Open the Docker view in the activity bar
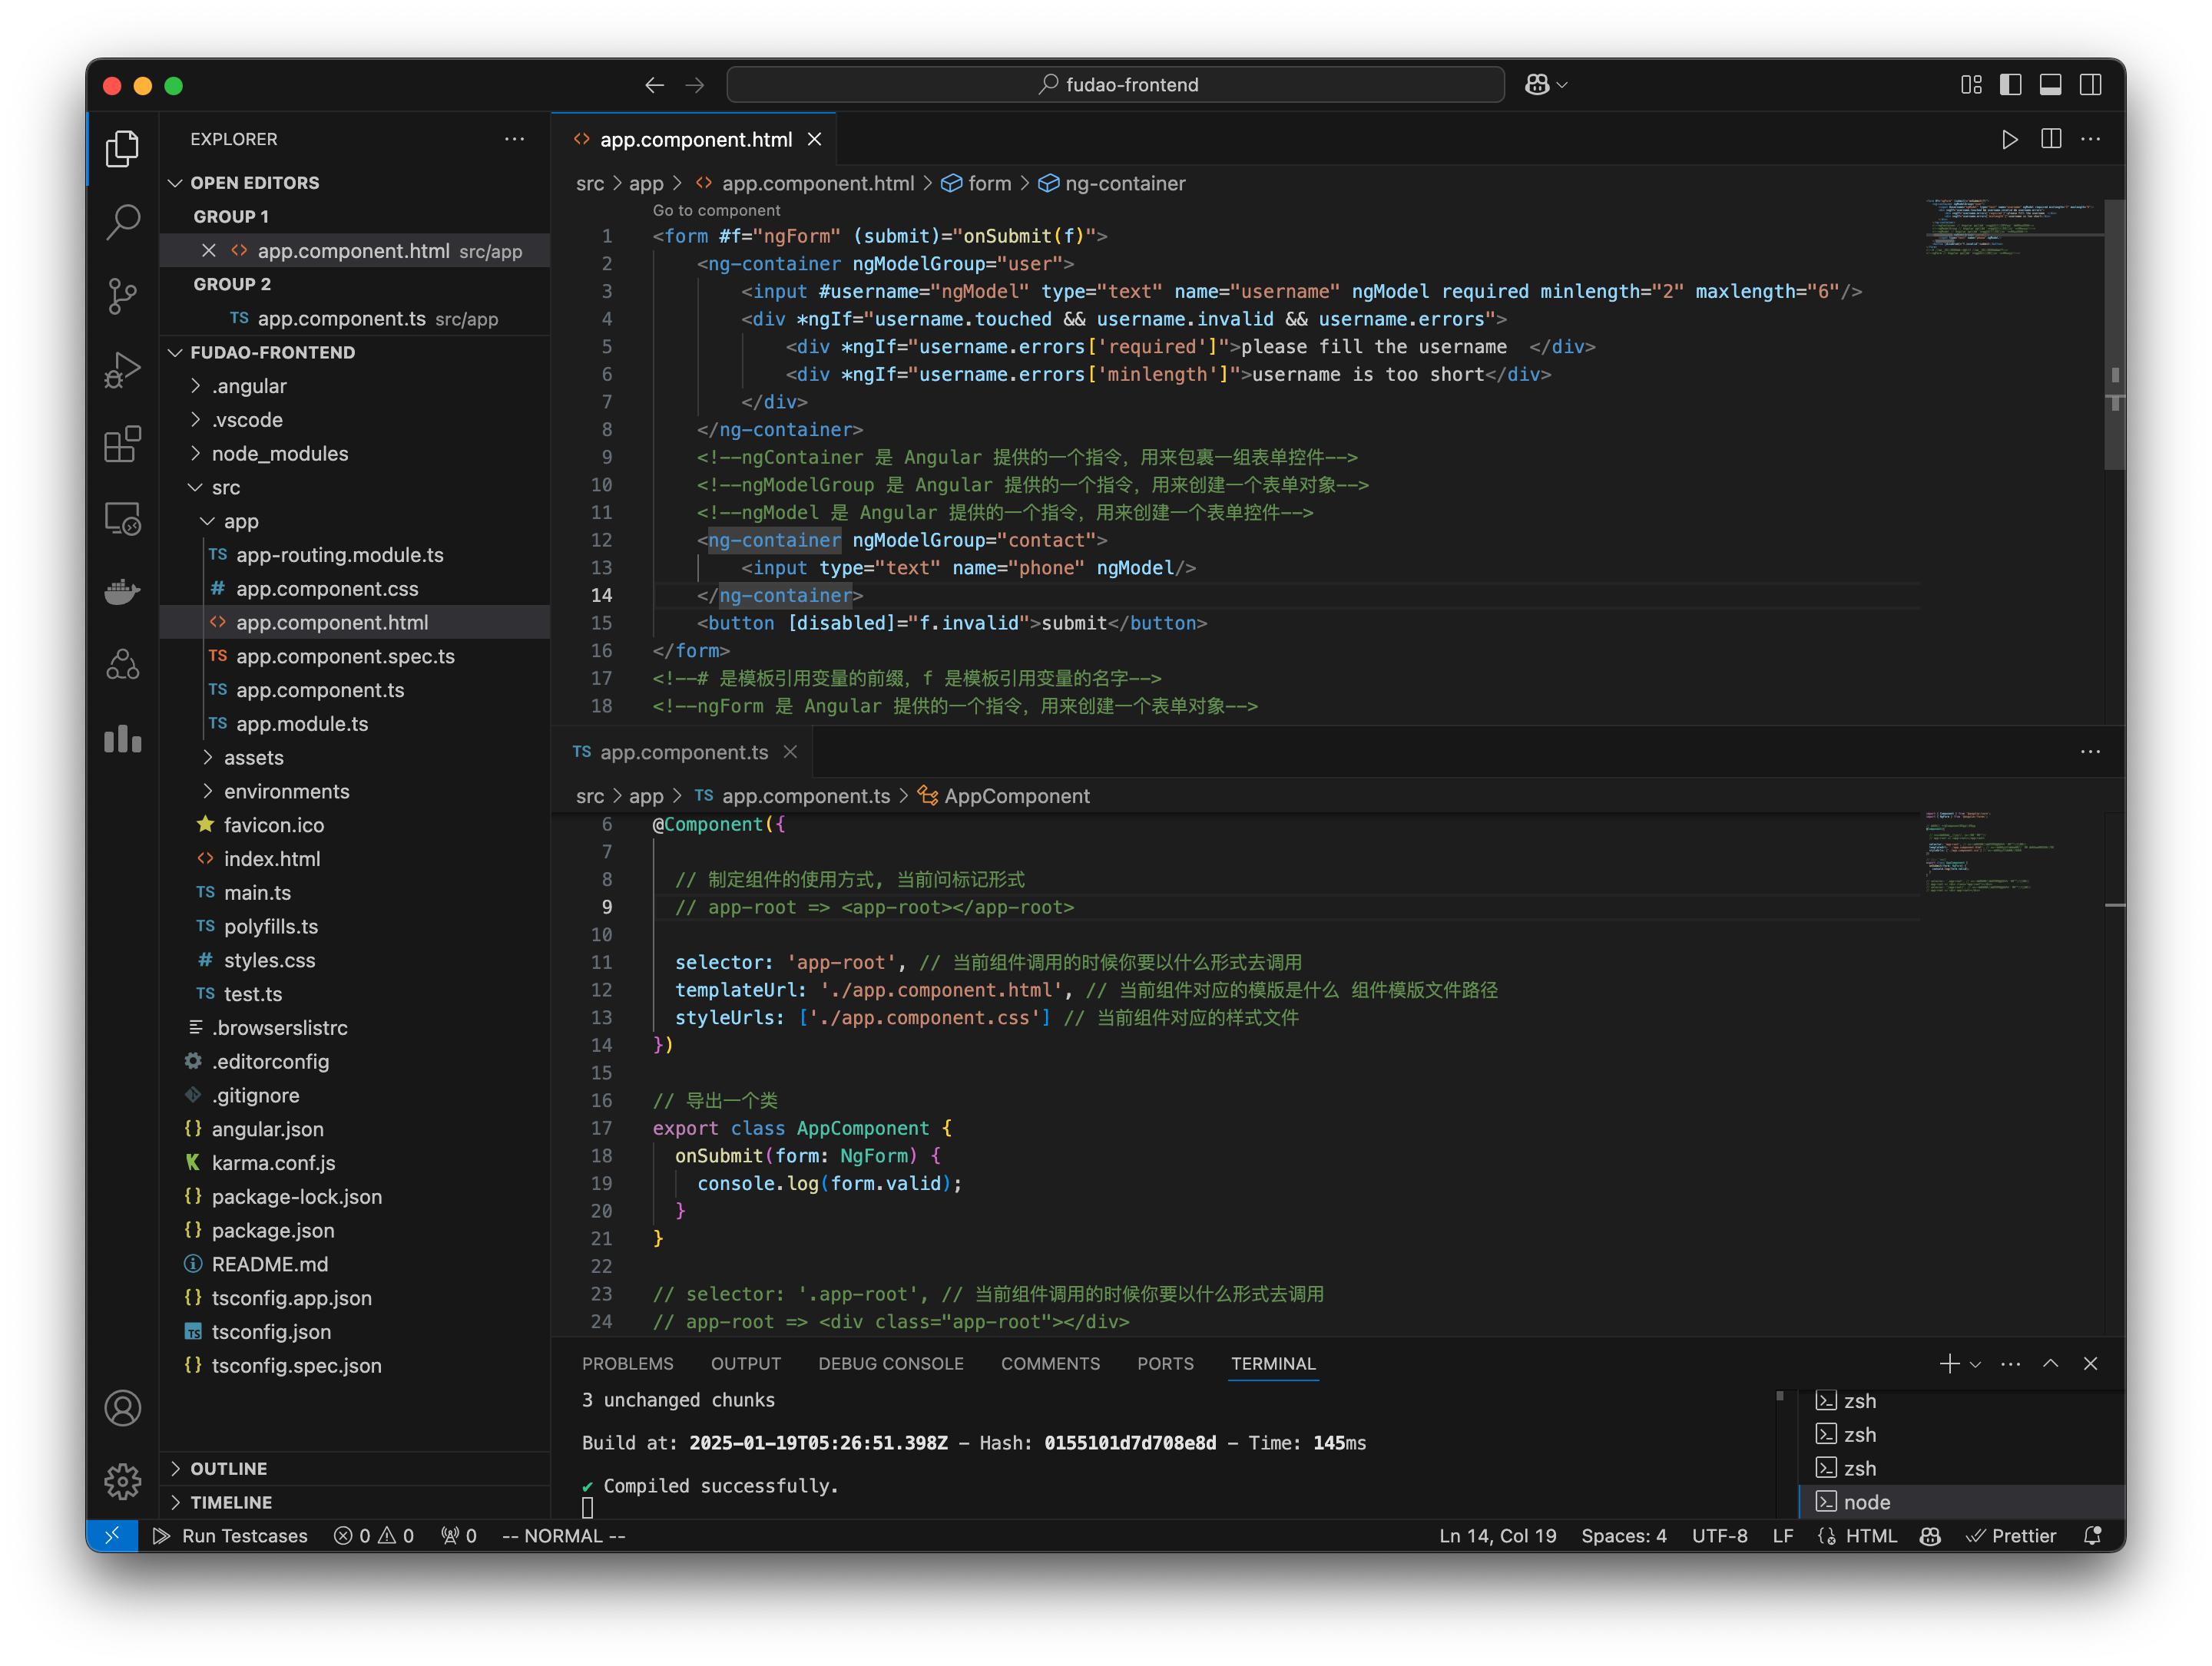Screen dimensions: 2212x1666 click(x=122, y=592)
